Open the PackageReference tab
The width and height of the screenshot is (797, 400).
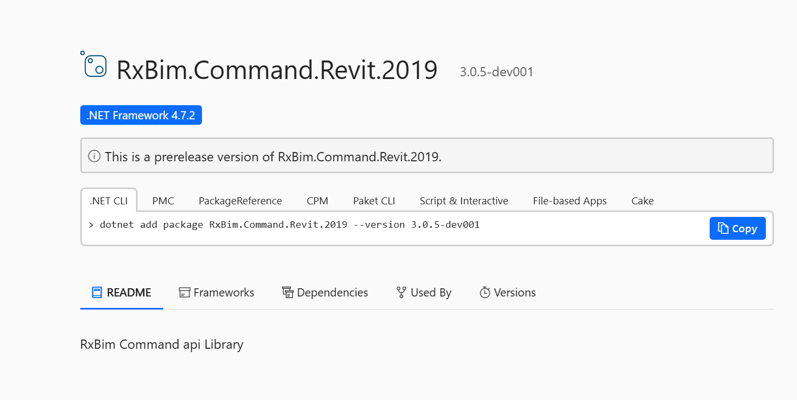tap(240, 201)
